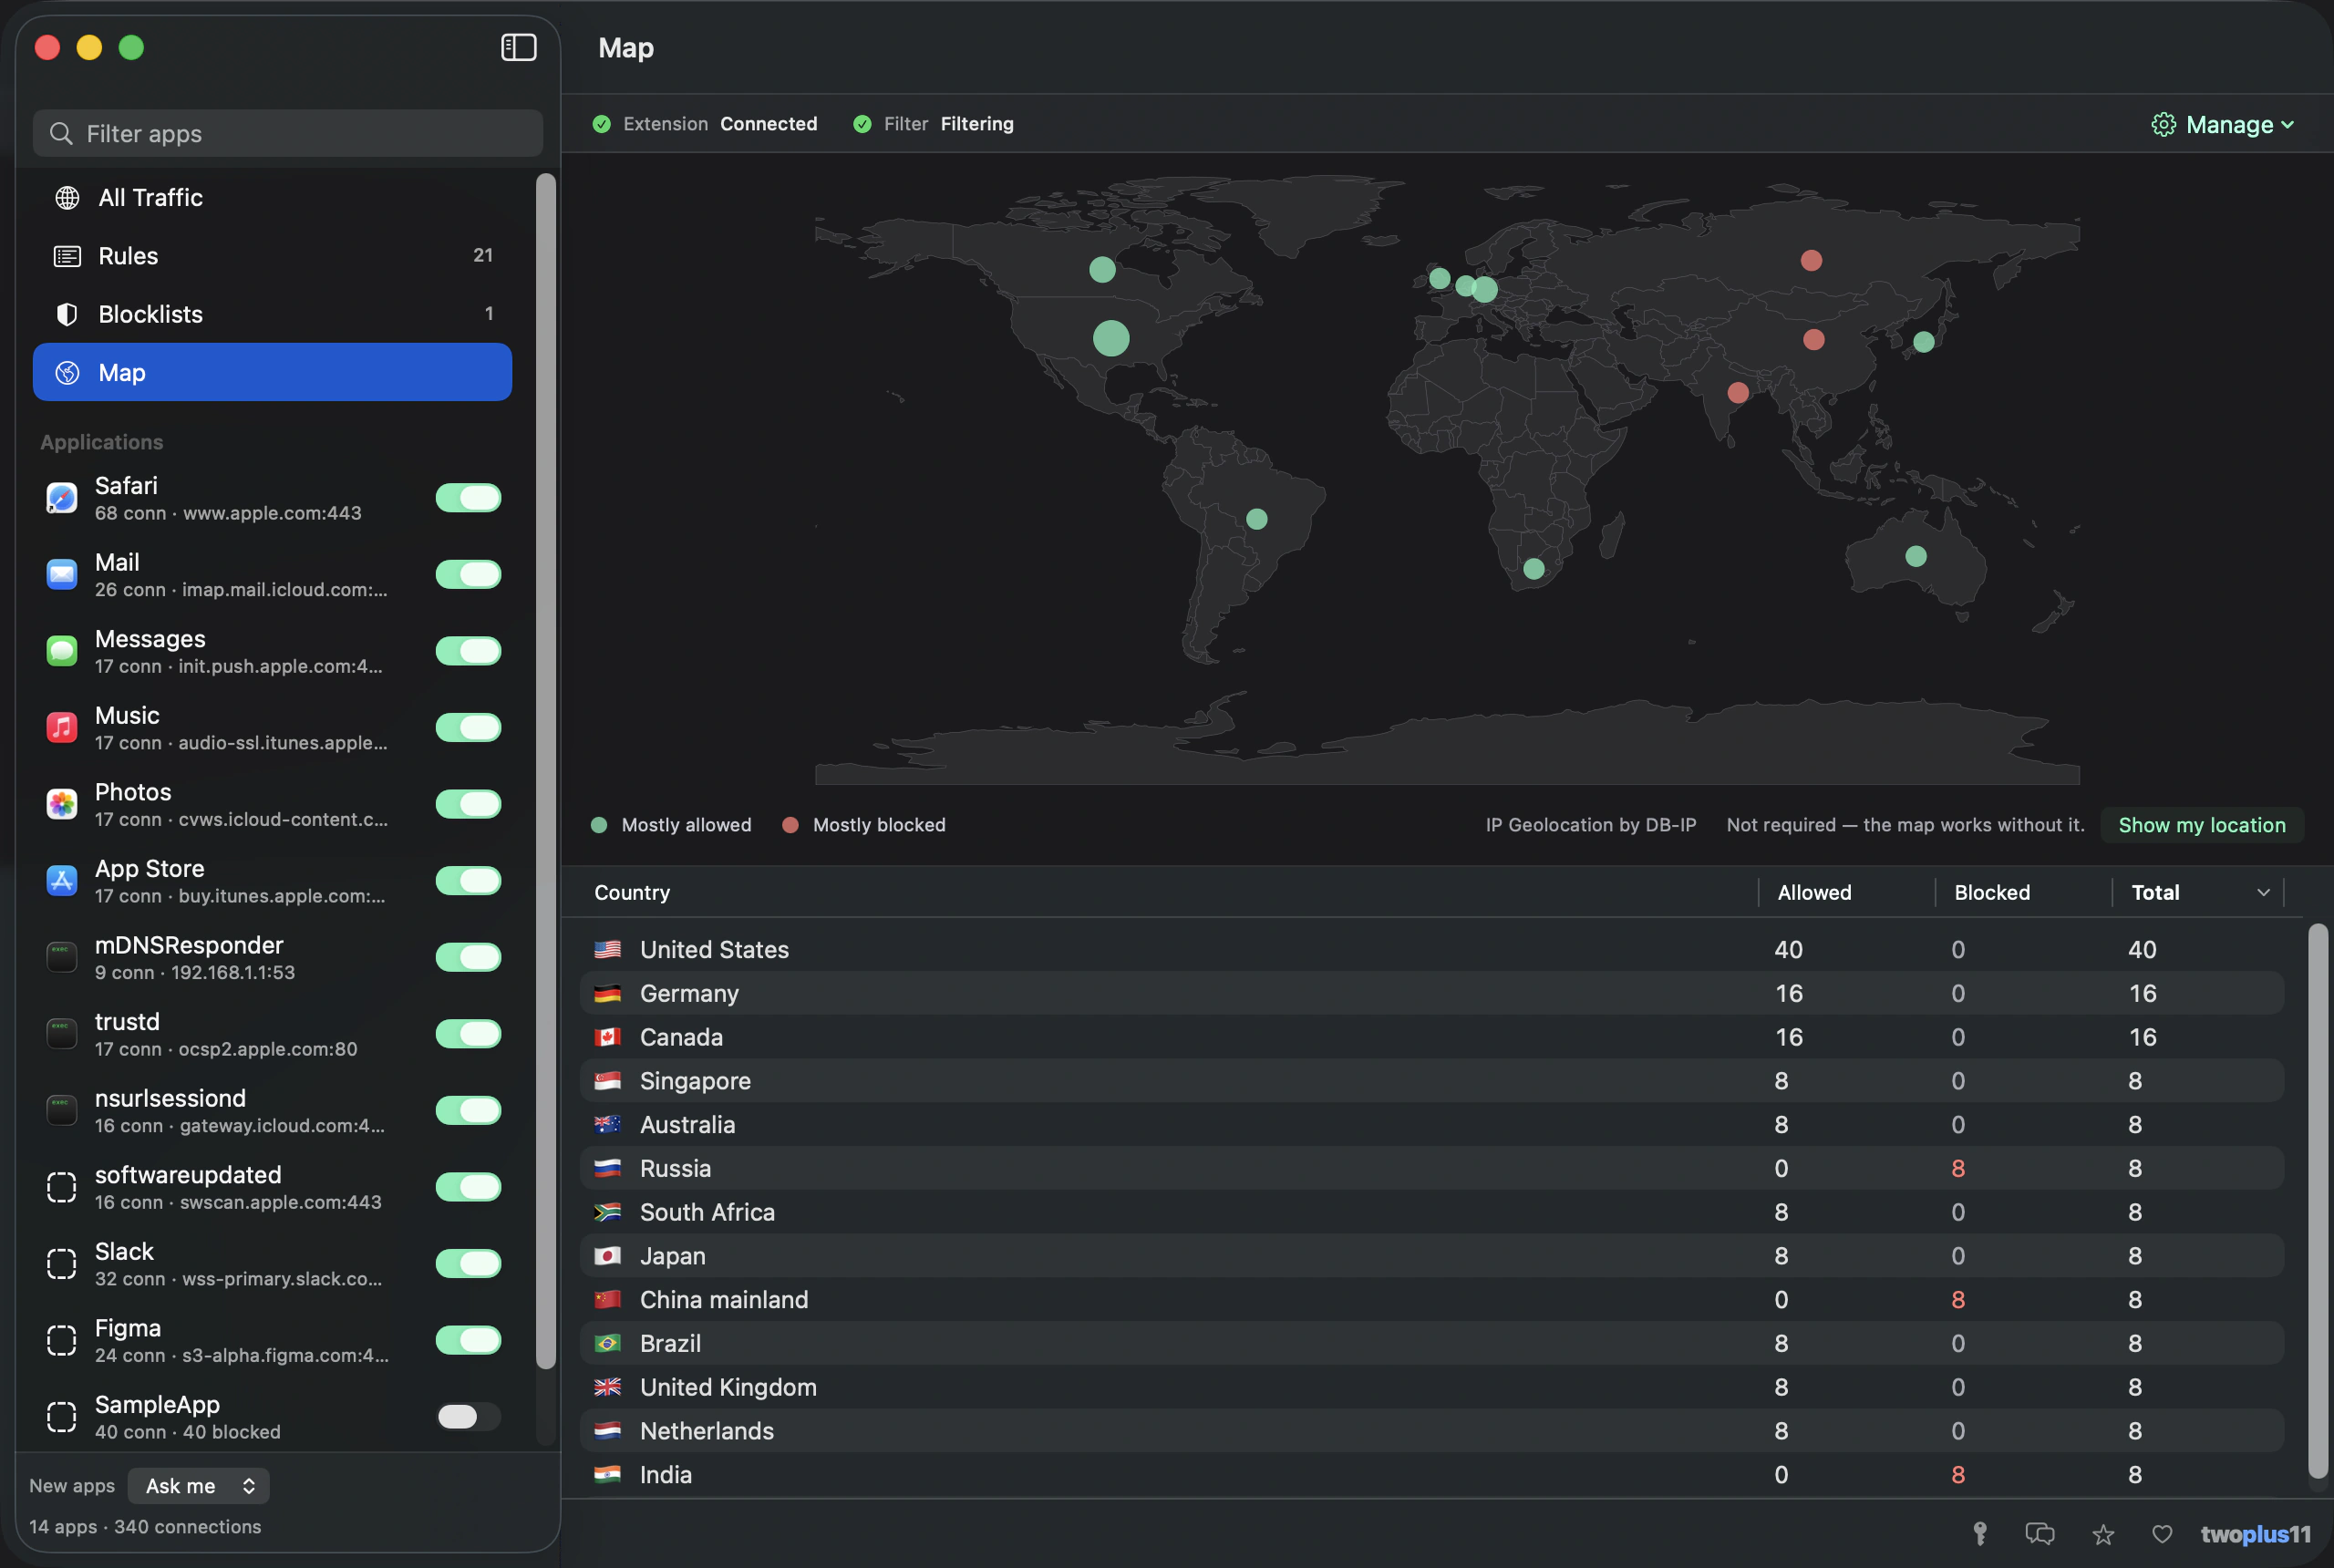
Task: Select the China mainland table row
Action: (x=1432, y=1300)
